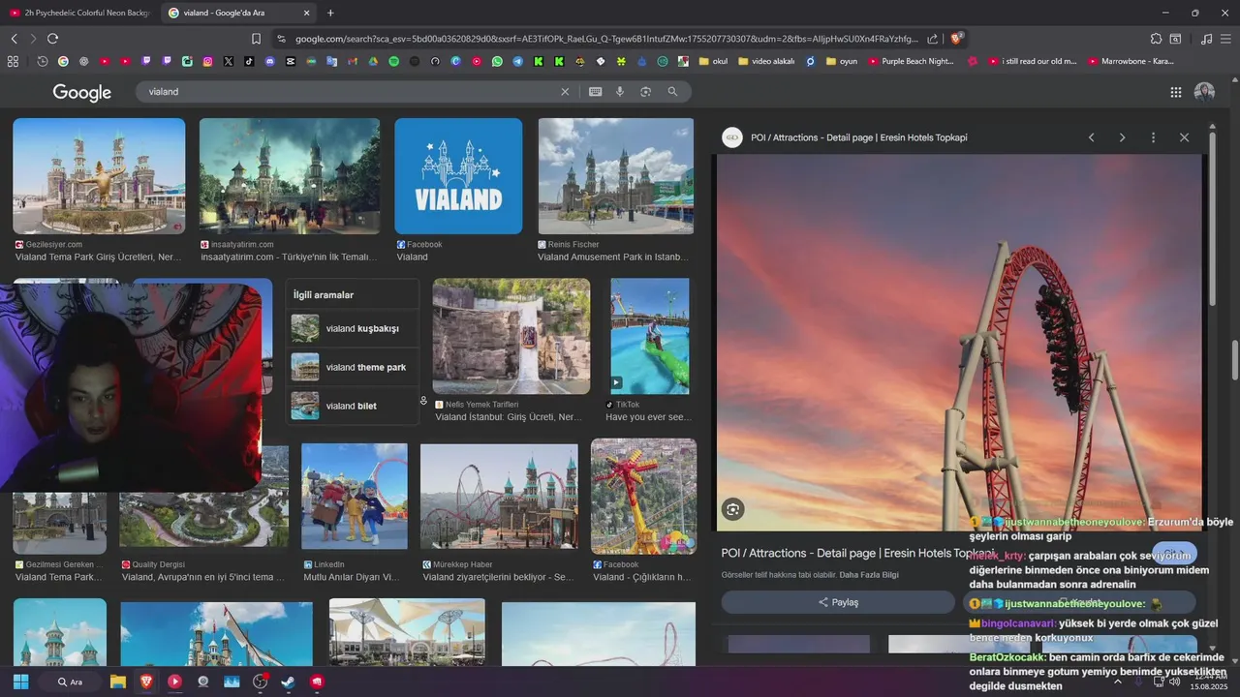Screen dimensions: 1240x697
Task: Click the Lens icon on the roller coaster image
Action: point(732,509)
